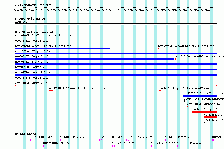
Task: Click the chr19:53698653..53716957 coordinates label
Action: tap(33, 5)
